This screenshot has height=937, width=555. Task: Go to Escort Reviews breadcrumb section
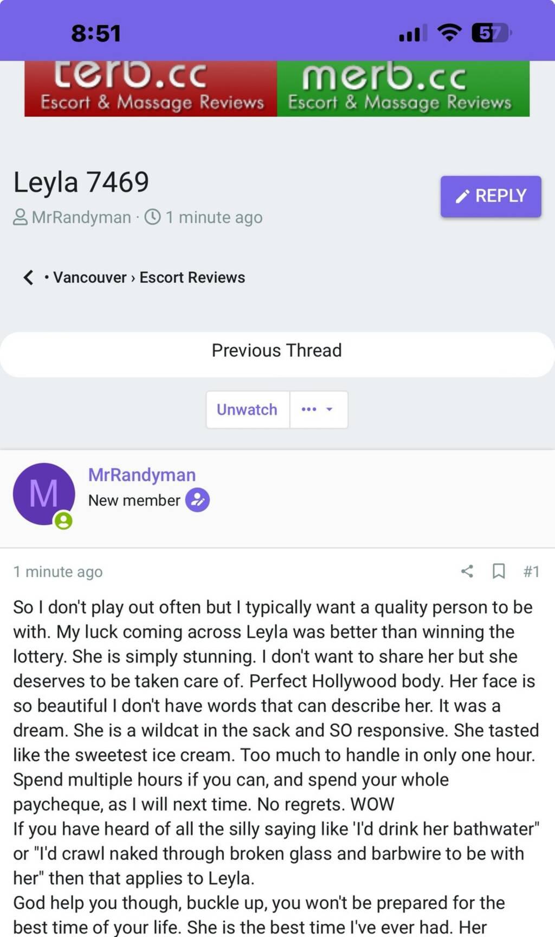pos(192,277)
